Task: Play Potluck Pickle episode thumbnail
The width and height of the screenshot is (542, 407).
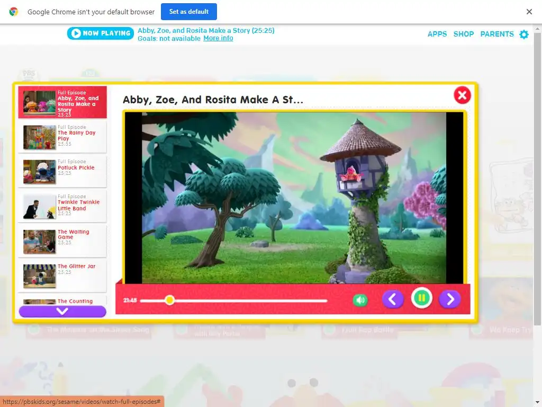Action: click(x=39, y=172)
